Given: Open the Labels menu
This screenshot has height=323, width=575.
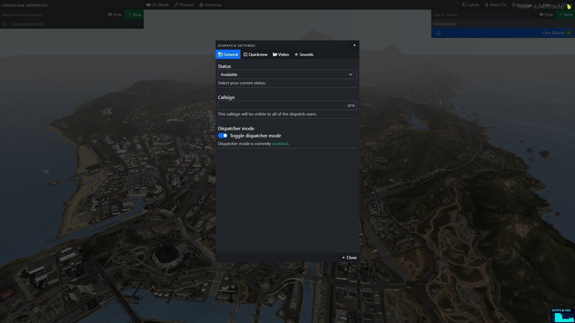Looking at the screenshot, I should 470,4.
